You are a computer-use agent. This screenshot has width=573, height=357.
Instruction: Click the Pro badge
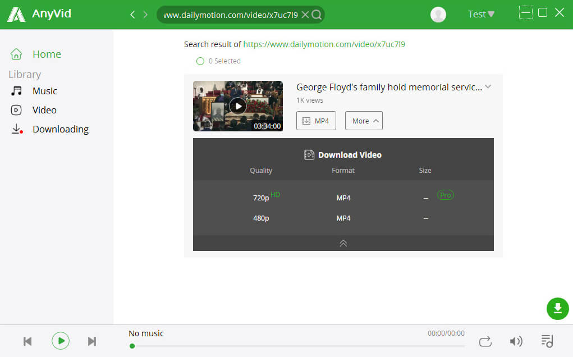pos(446,195)
